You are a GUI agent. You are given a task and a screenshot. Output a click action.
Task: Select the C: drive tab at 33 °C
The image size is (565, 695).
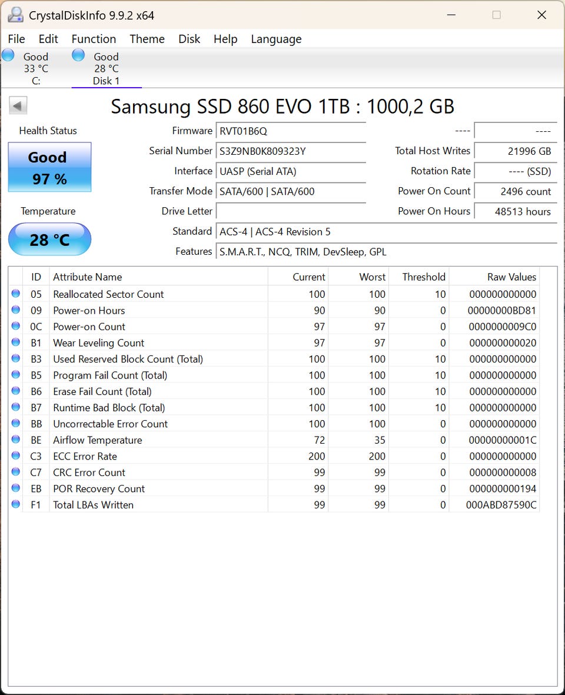(36, 68)
